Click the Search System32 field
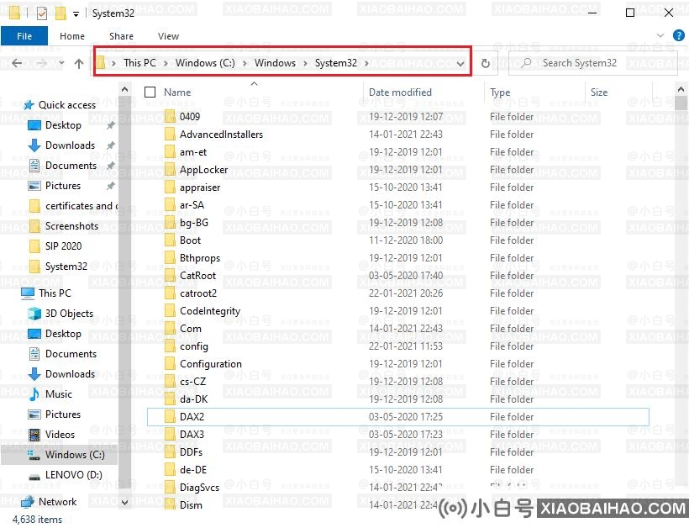Image resolution: width=689 pixels, height=528 pixels. (592, 63)
